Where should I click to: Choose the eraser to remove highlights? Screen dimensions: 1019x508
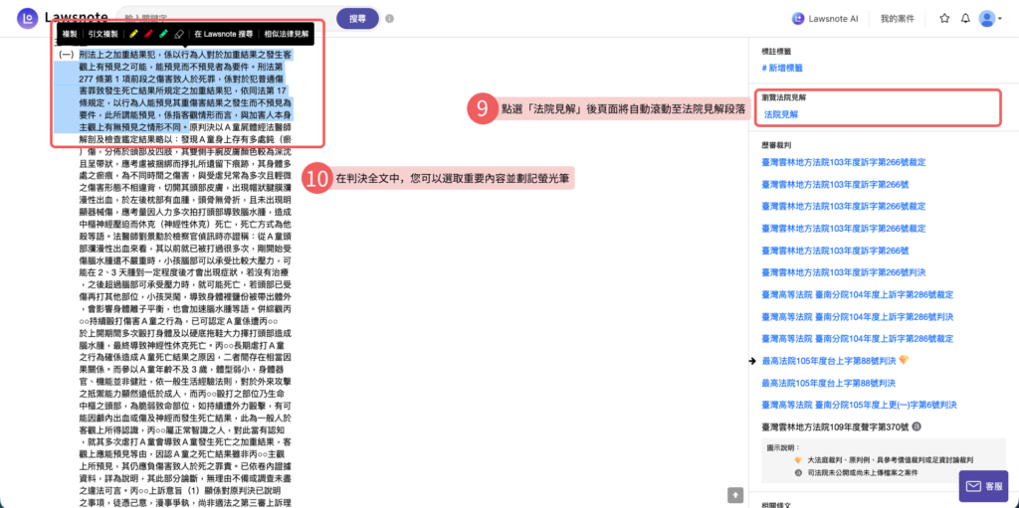[x=179, y=34]
